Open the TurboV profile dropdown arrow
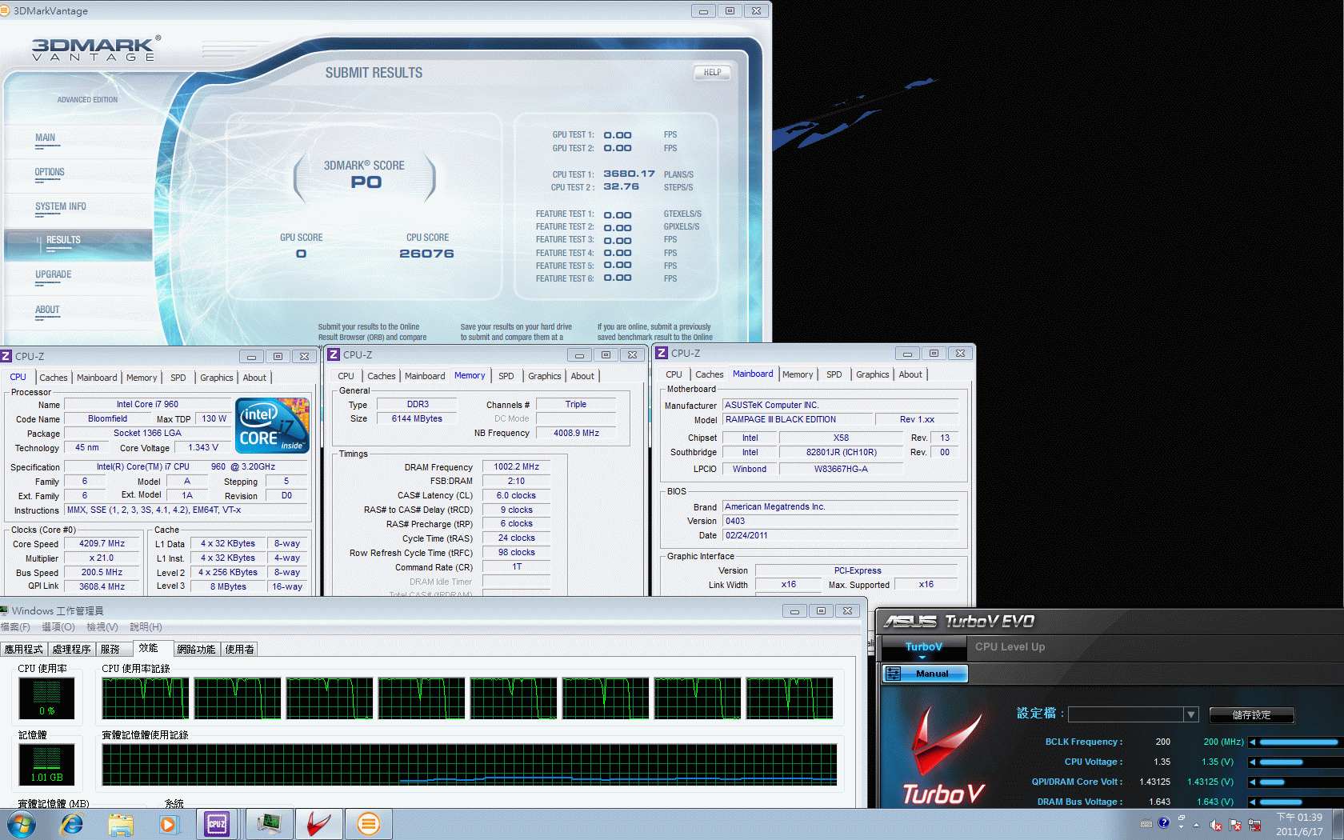The width and height of the screenshot is (1344, 840). (1191, 714)
